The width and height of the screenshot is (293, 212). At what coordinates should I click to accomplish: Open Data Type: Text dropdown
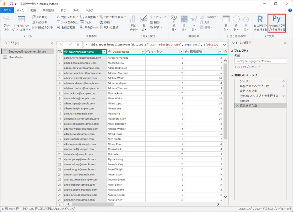click(68, 17)
